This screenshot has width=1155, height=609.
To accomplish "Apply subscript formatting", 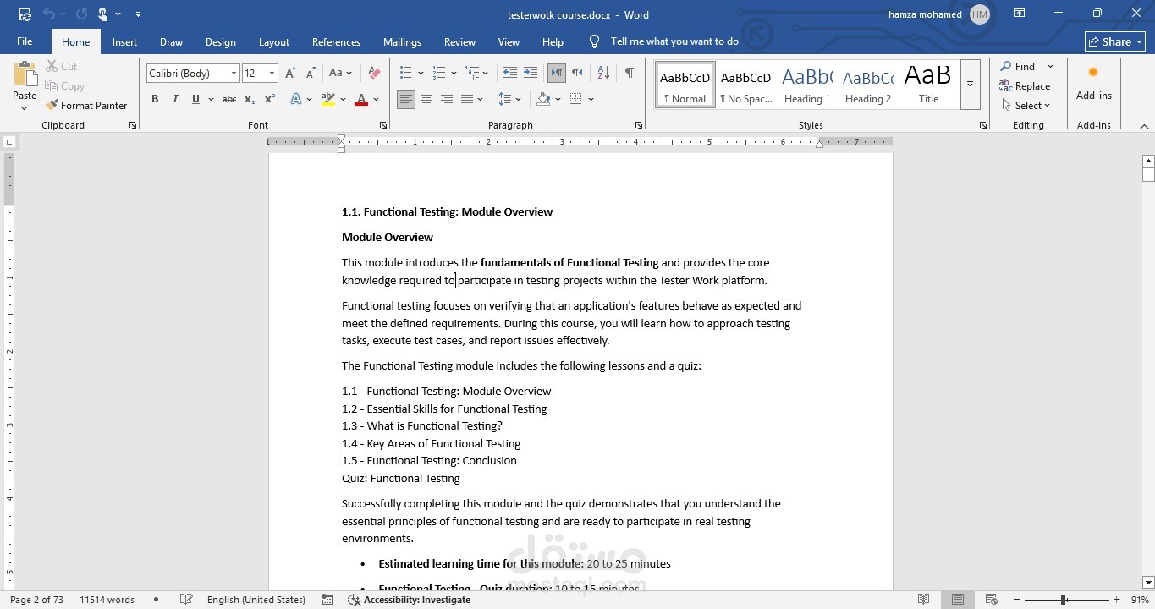I will pos(250,99).
